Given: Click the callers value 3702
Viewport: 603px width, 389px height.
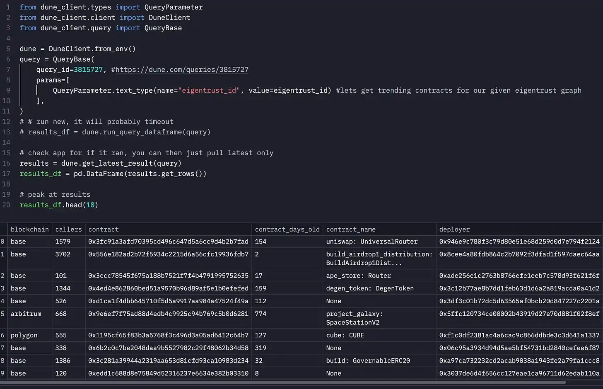Looking at the screenshot, I should pos(63,254).
